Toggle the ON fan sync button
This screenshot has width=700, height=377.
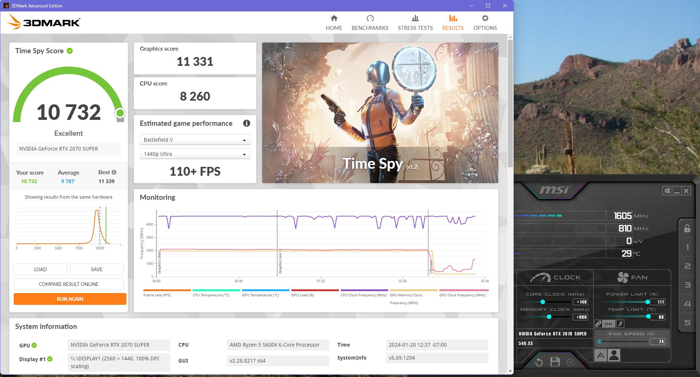pyautogui.click(x=608, y=324)
